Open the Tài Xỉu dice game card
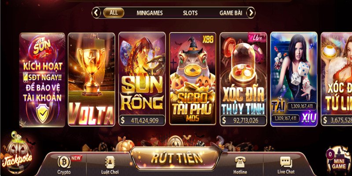 point(294,79)
